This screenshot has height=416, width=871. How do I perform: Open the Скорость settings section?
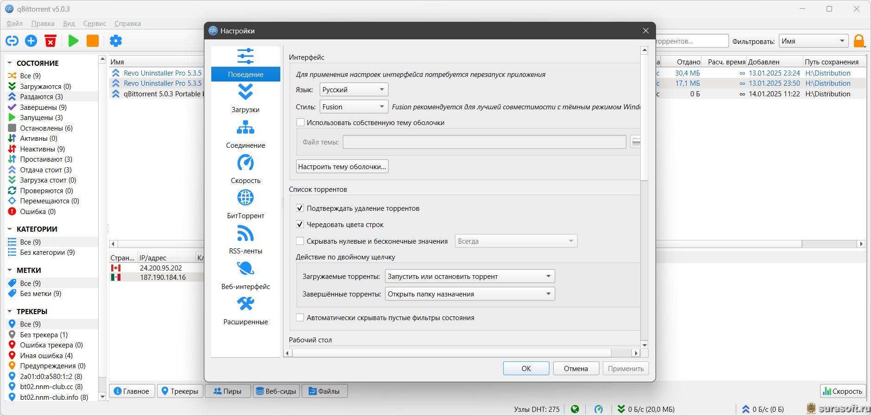point(246,170)
